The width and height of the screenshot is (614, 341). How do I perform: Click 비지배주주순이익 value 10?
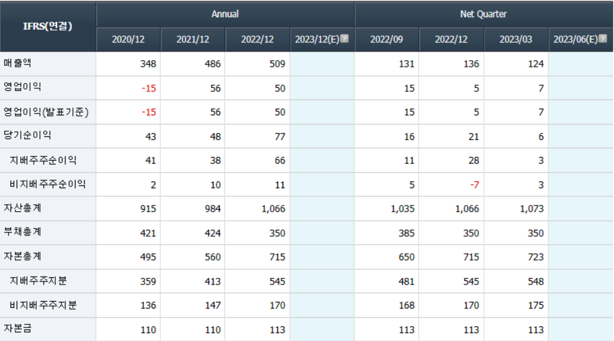(x=215, y=185)
